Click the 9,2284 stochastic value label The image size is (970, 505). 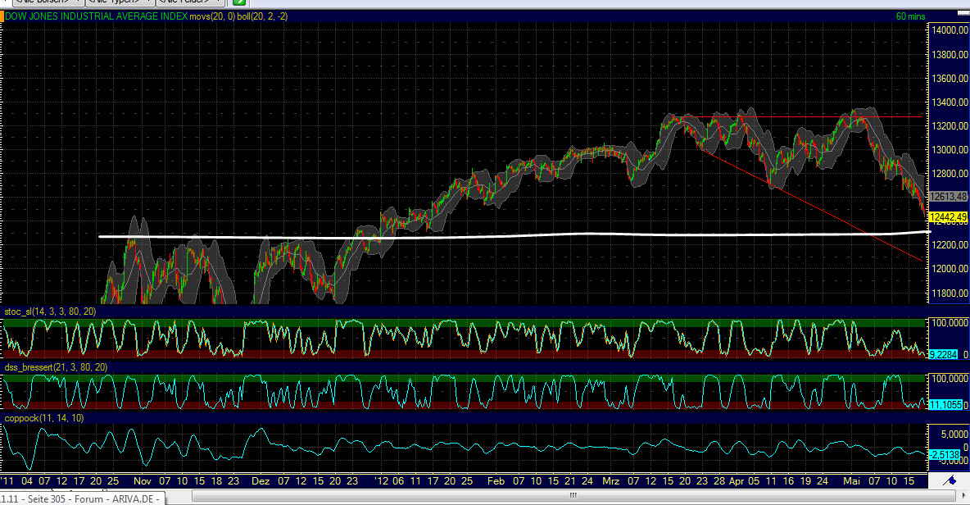point(944,353)
